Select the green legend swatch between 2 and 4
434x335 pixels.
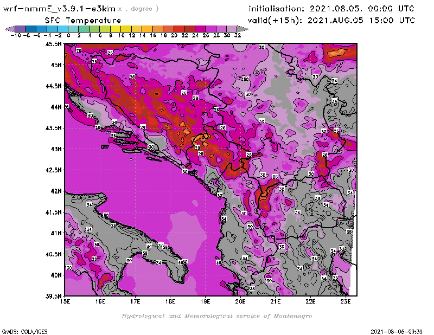click(x=84, y=29)
